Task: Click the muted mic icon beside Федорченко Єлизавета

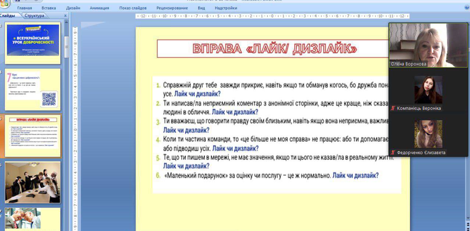Action: coord(393,152)
